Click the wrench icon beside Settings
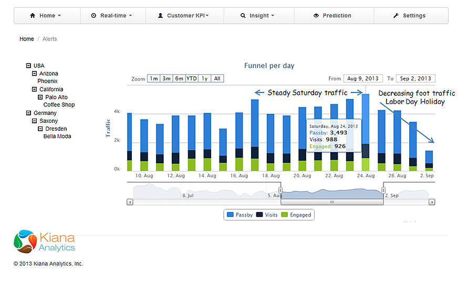The image size is (458, 289). click(396, 15)
